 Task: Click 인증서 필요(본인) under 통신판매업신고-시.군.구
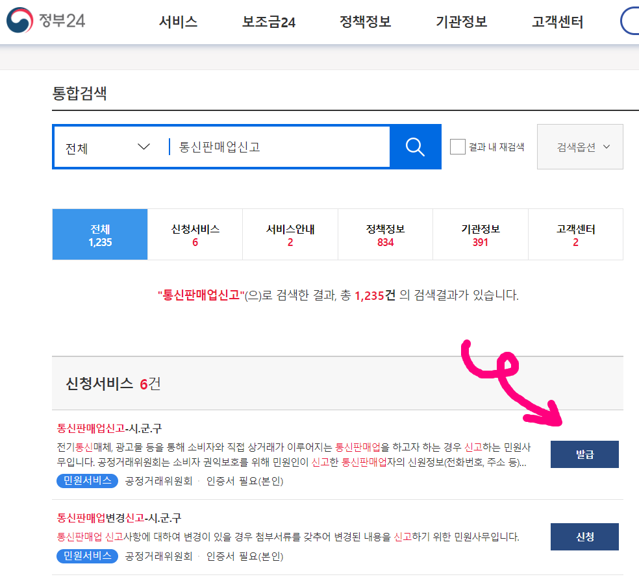coord(245,481)
